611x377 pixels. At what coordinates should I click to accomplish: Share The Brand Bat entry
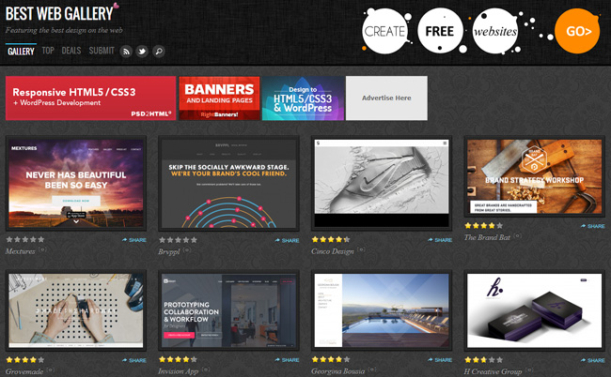[x=593, y=226]
